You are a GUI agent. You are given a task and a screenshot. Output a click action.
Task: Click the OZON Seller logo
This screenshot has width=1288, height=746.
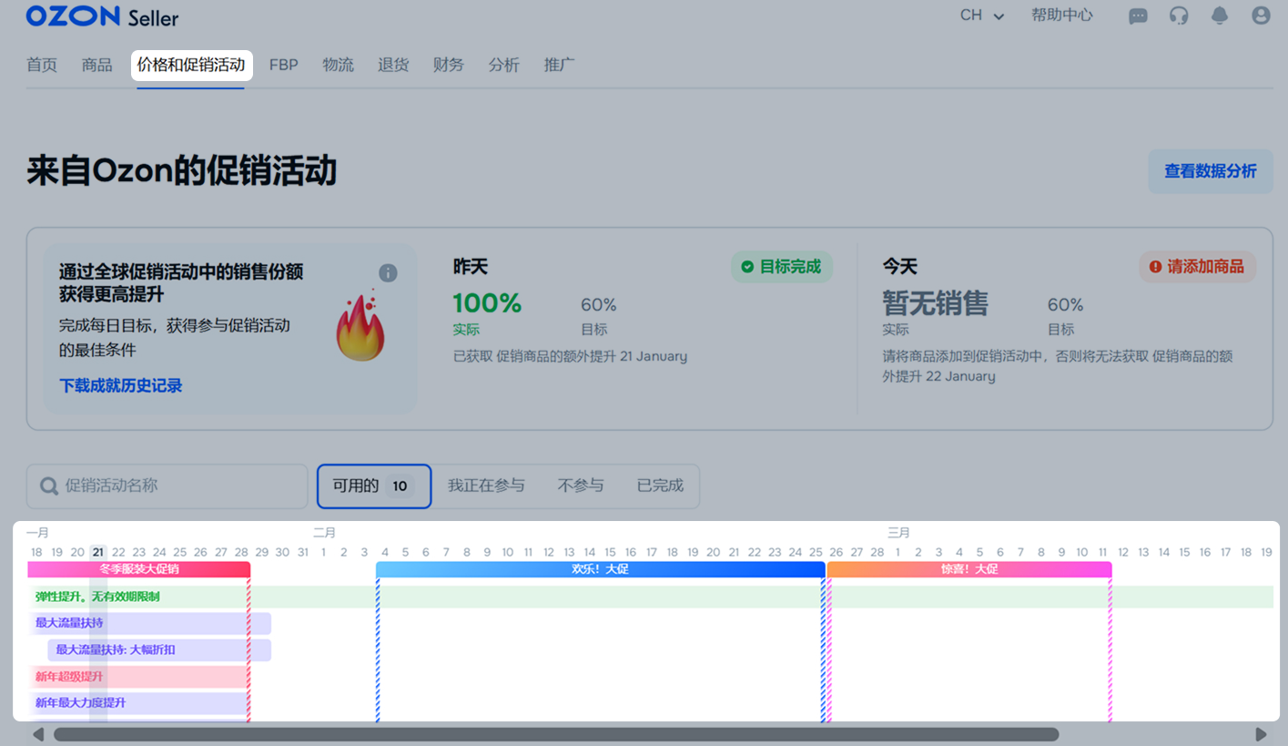coord(102,16)
